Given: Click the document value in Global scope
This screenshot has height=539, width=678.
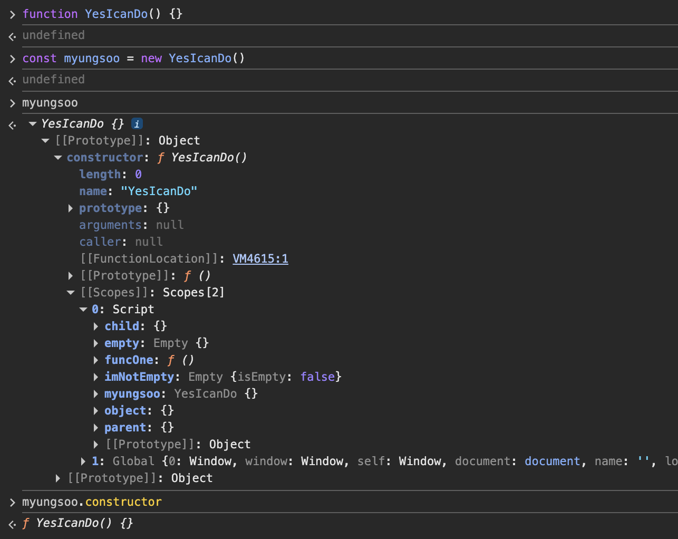Looking at the screenshot, I should [552, 461].
